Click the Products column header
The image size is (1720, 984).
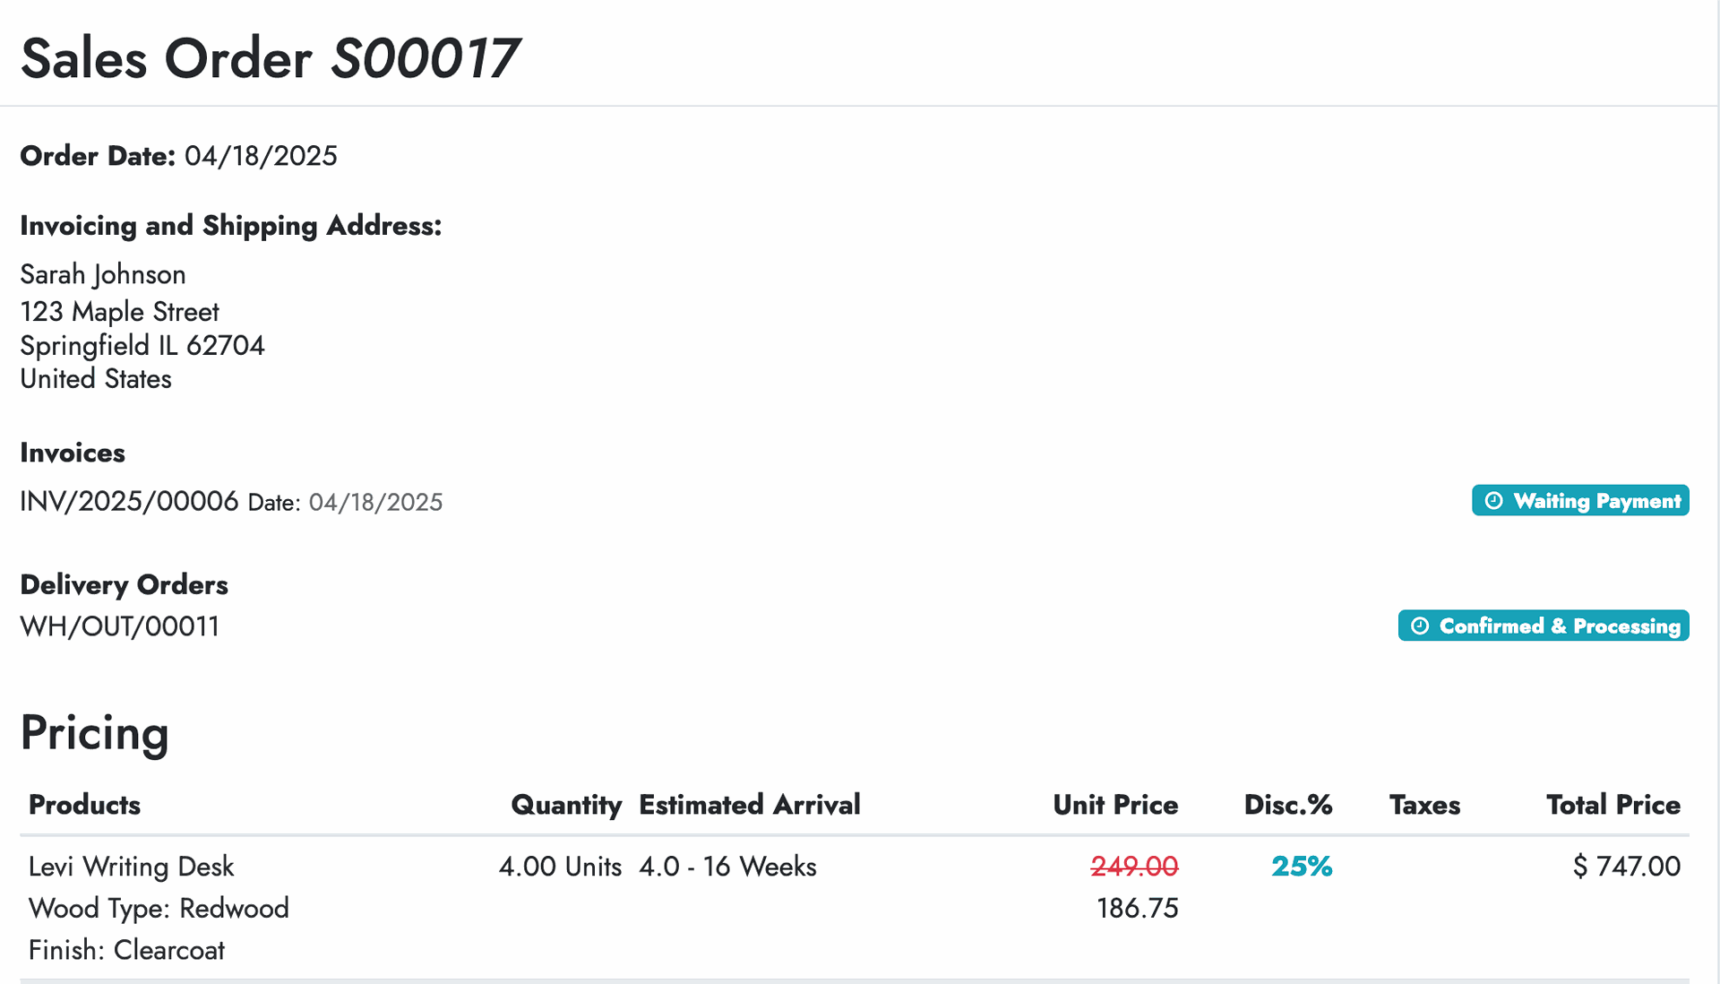coord(84,805)
